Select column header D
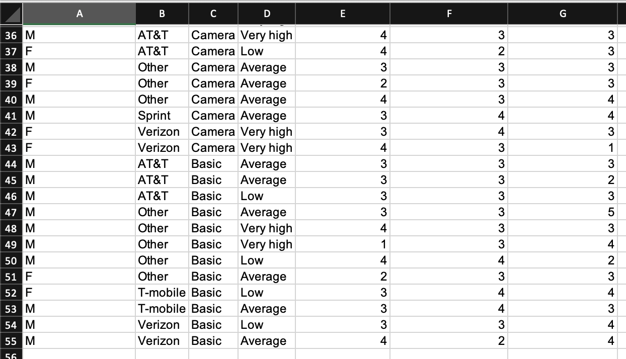 (267, 14)
